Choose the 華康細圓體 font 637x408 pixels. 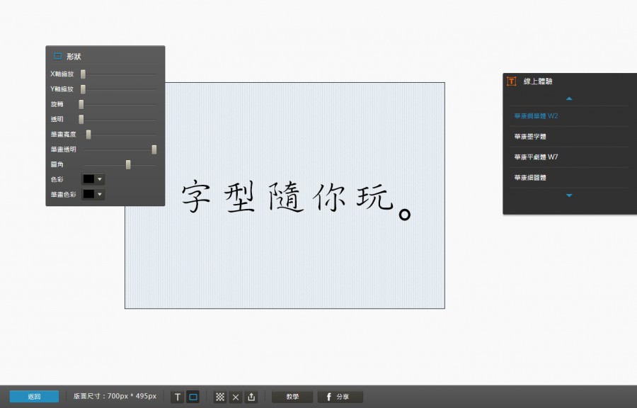[x=530, y=178]
